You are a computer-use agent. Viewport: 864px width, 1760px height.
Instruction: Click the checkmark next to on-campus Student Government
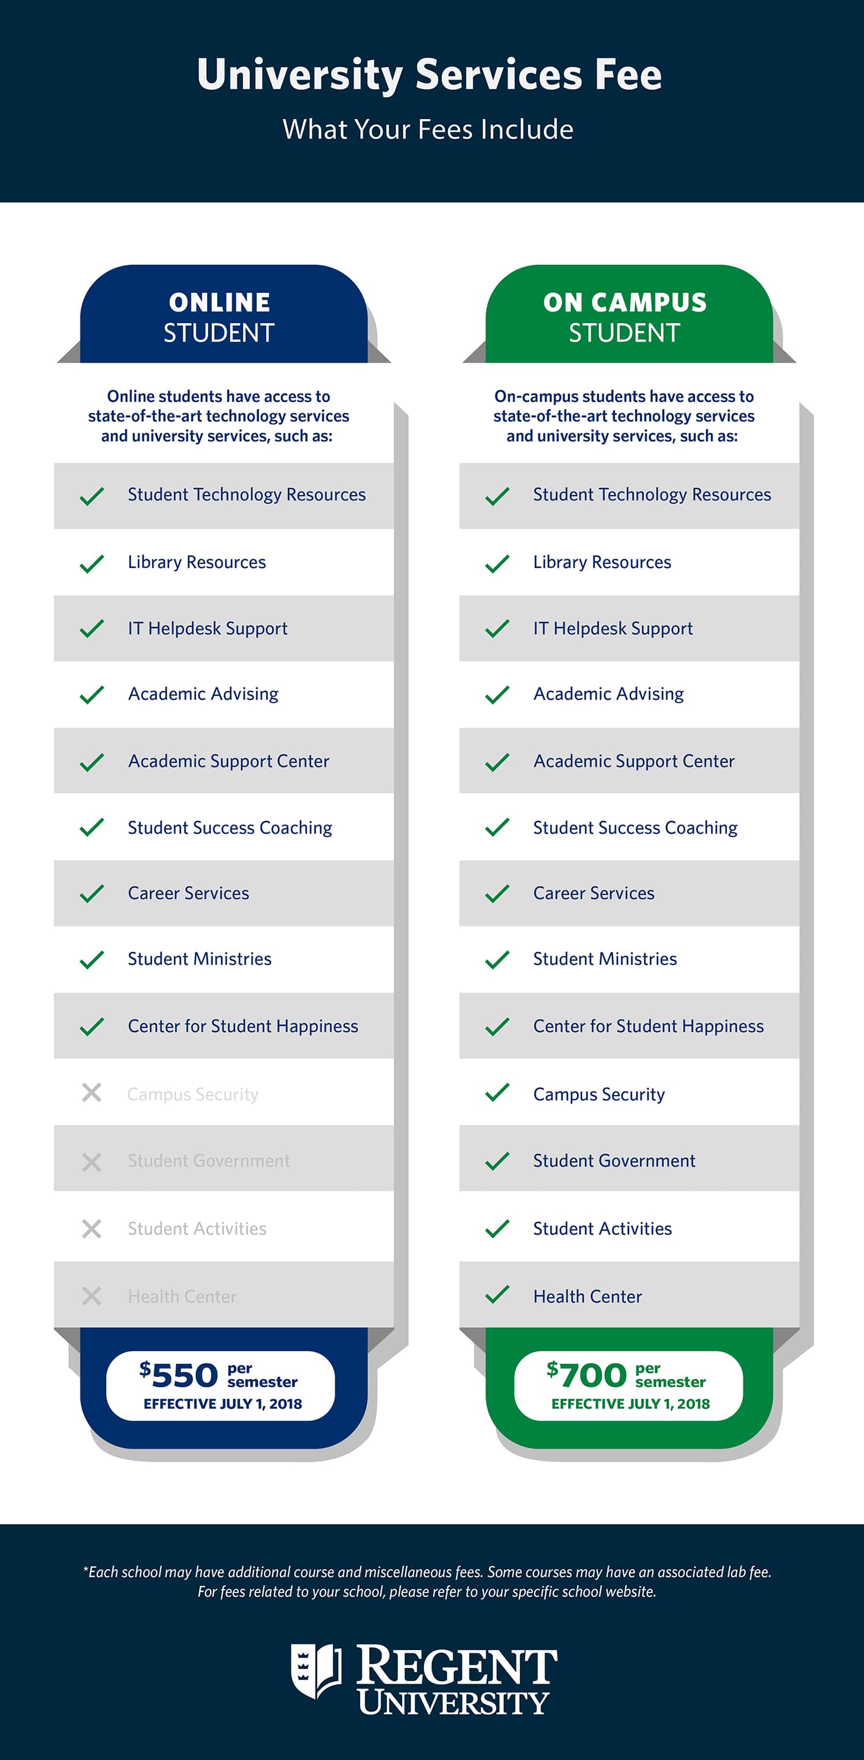[x=497, y=1160]
